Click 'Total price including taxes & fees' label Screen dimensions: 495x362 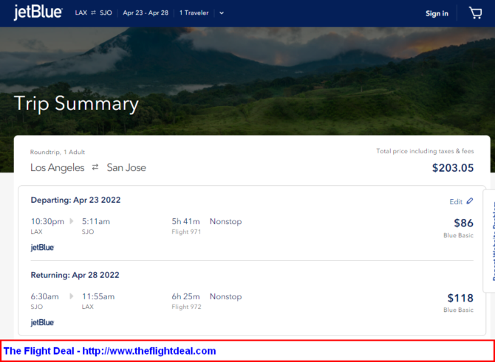(425, 151)
